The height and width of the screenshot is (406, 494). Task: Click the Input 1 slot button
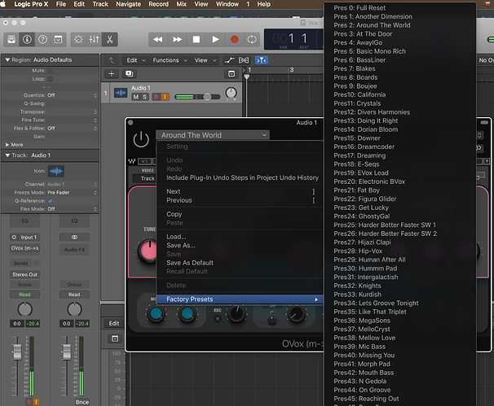click(25, 237)
